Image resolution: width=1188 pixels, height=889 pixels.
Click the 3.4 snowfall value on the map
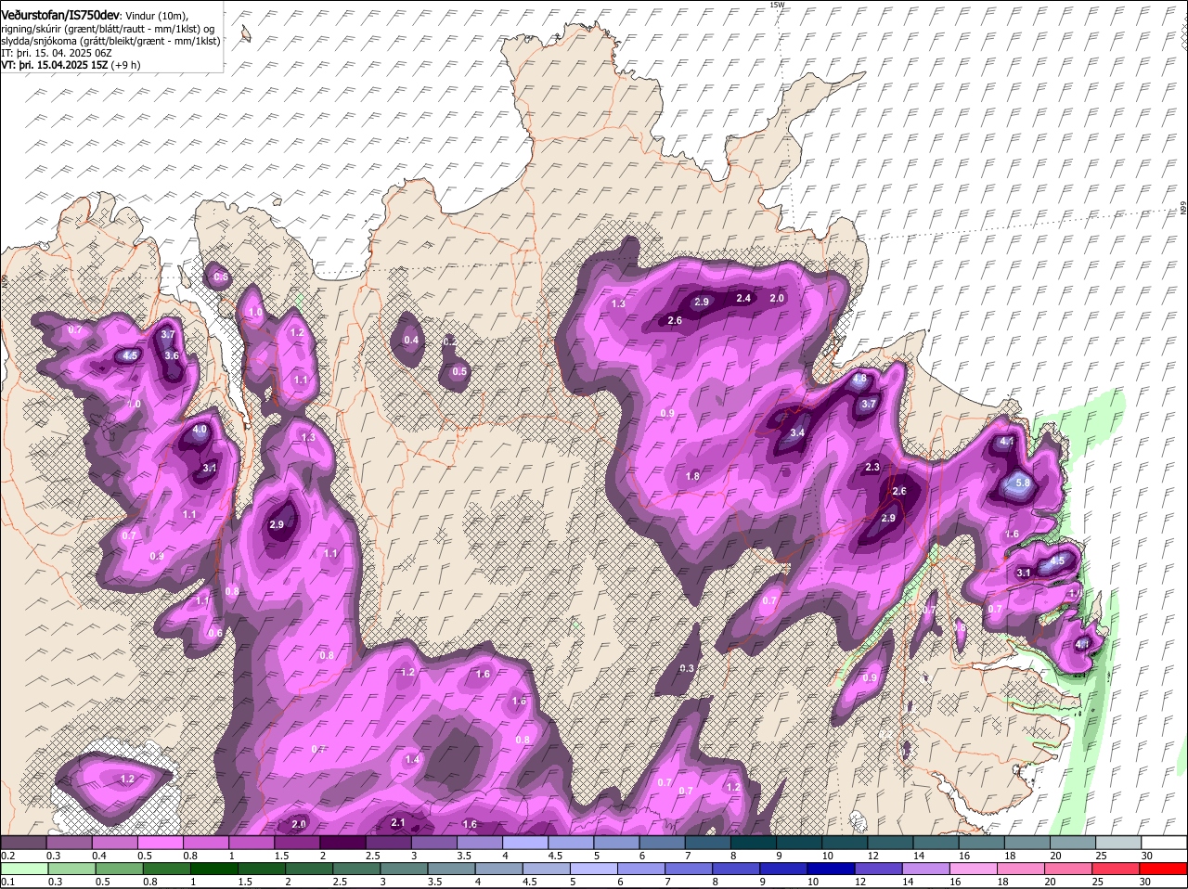coord(797,432)
